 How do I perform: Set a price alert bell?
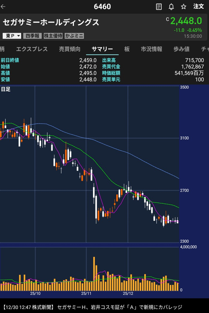[171, 7]
